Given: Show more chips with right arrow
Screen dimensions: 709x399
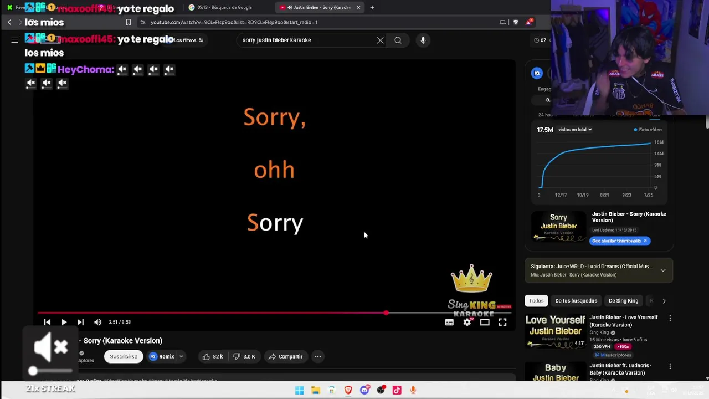Looking at the screenshot, I should (664, 301).
